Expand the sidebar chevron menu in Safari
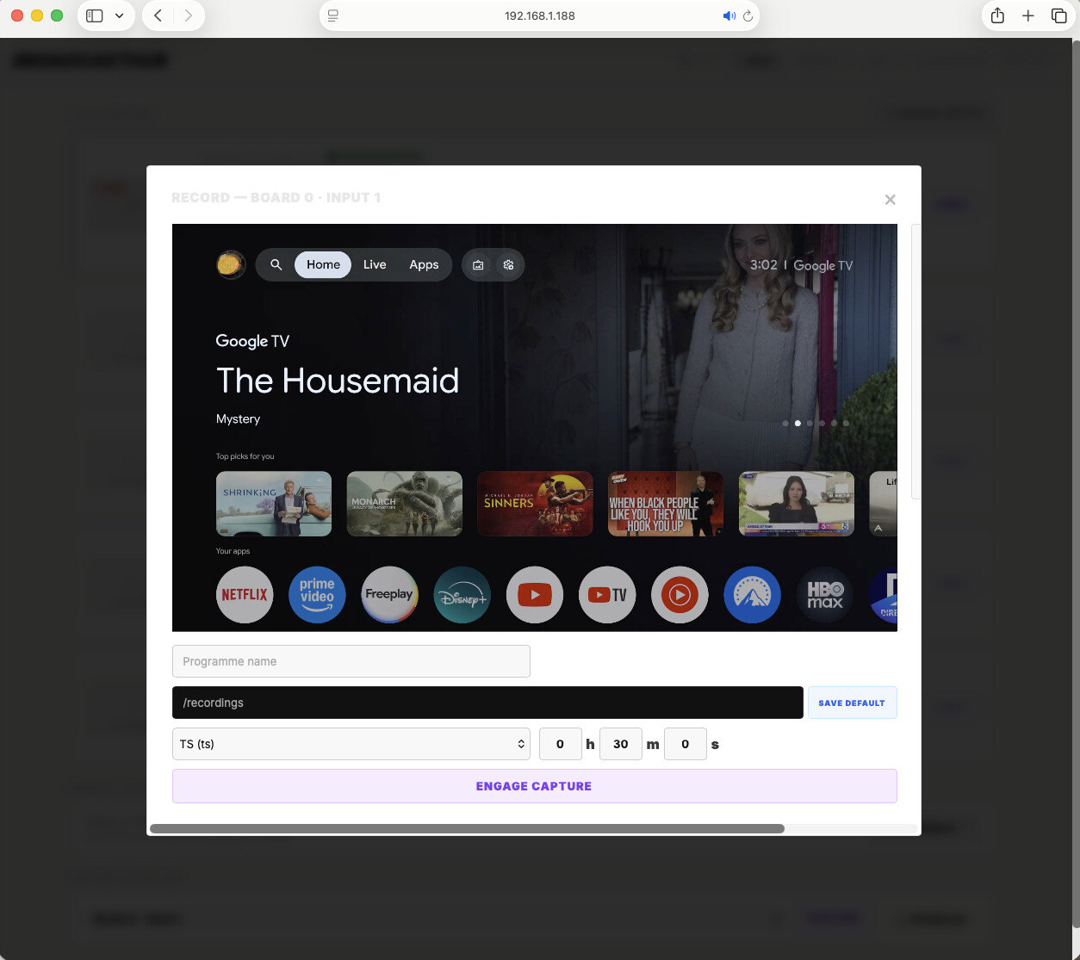Image resolution: width=1080 pixels, height=960 pixels. click(119, 15)
